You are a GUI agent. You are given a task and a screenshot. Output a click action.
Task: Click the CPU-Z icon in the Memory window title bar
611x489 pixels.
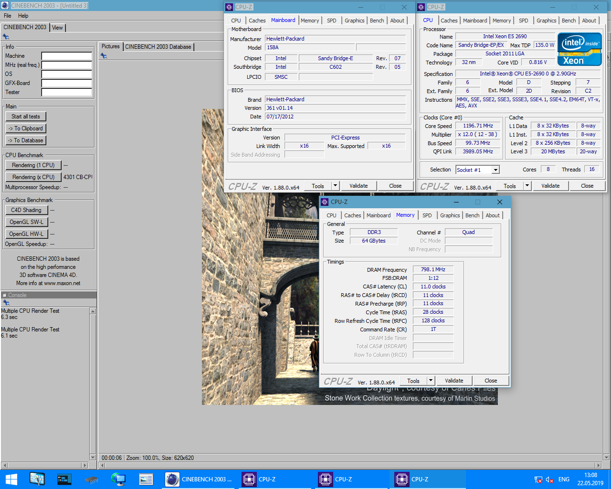pos(325,202)
